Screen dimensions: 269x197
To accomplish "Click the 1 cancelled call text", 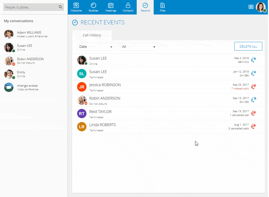I will [239, 115].
